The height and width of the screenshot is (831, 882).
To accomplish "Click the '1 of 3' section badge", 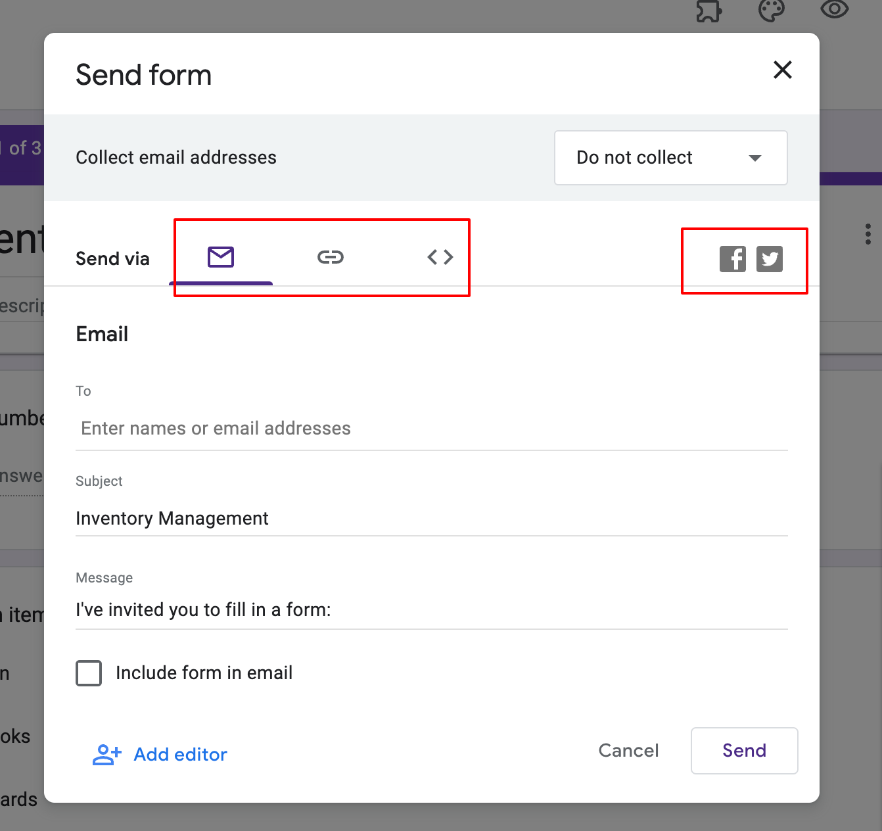I will coord(18,147).
